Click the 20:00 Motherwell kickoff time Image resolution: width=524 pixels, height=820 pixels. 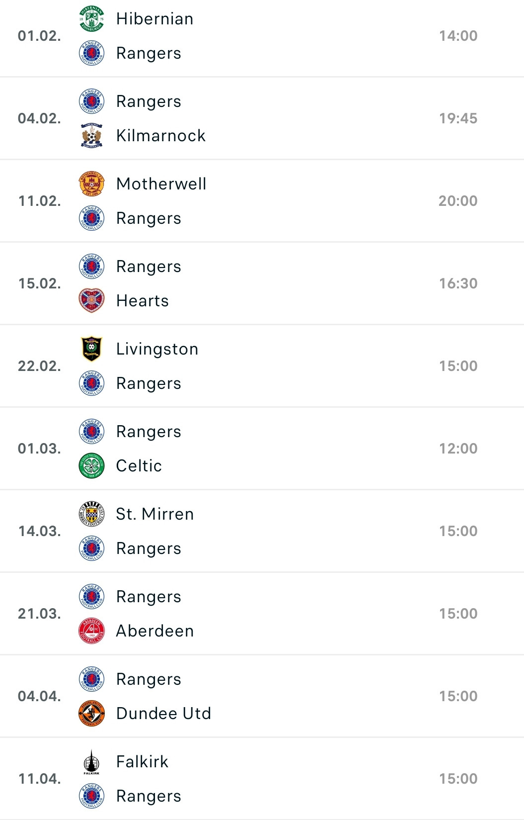click(x=458, y=201)
